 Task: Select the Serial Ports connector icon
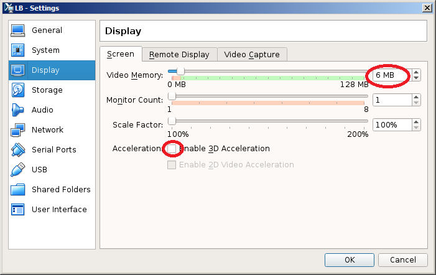click(18, 149)
